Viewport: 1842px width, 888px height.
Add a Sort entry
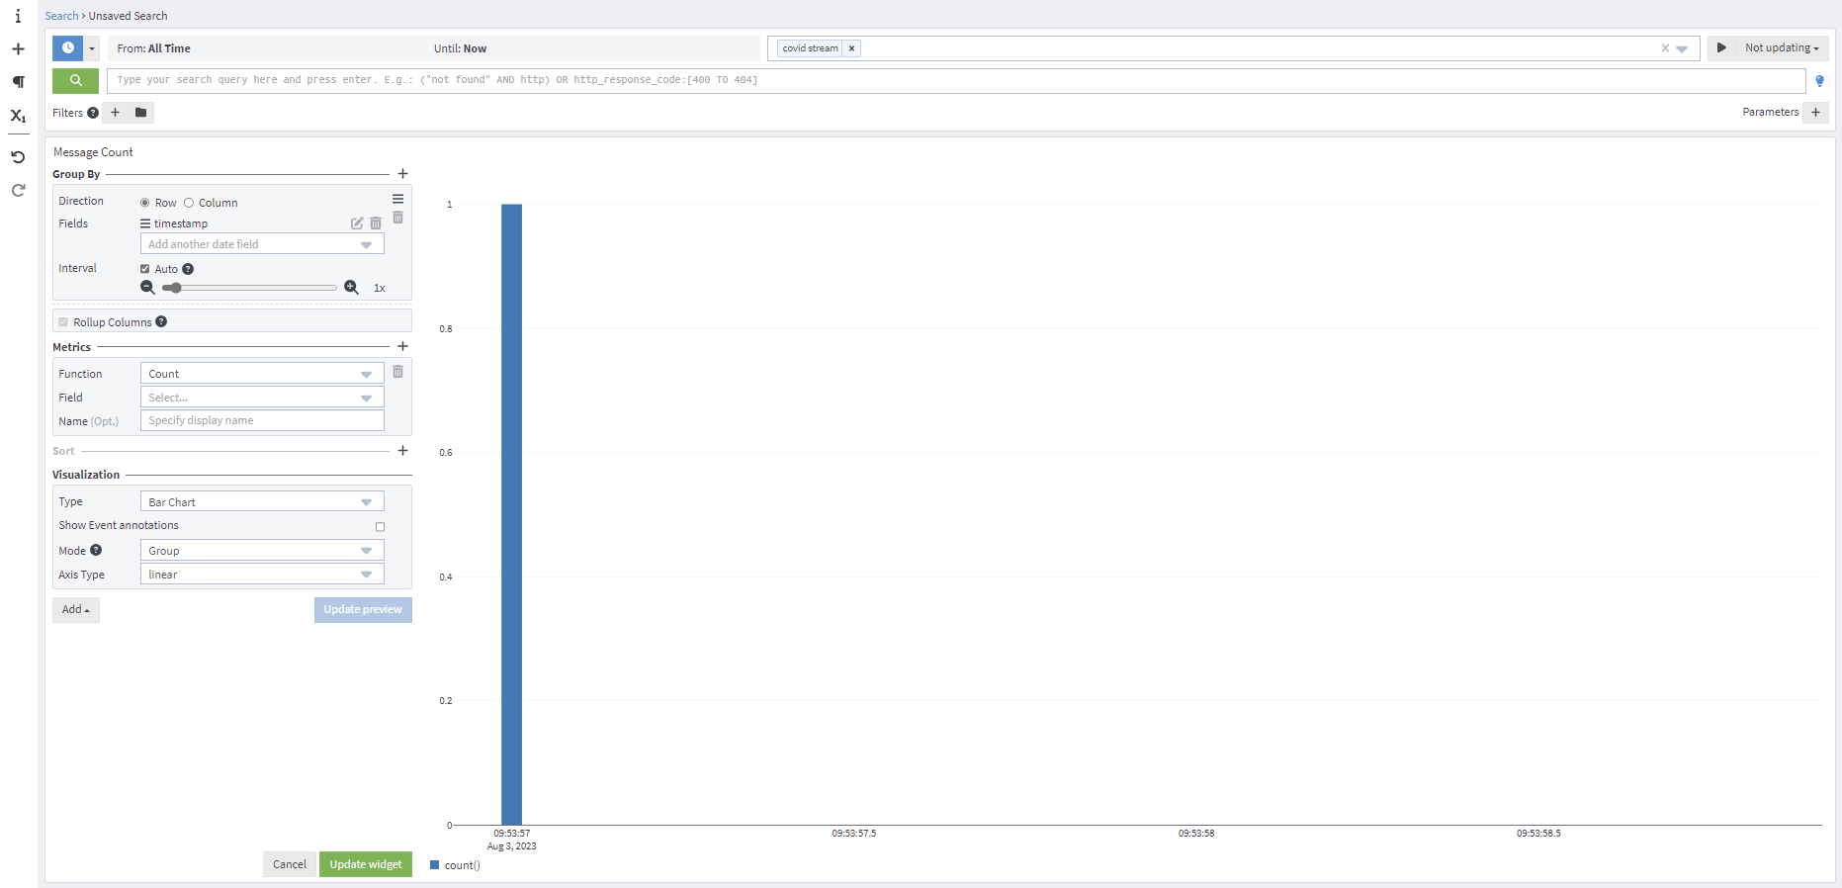pyautogui.click(x=402, y=451)
